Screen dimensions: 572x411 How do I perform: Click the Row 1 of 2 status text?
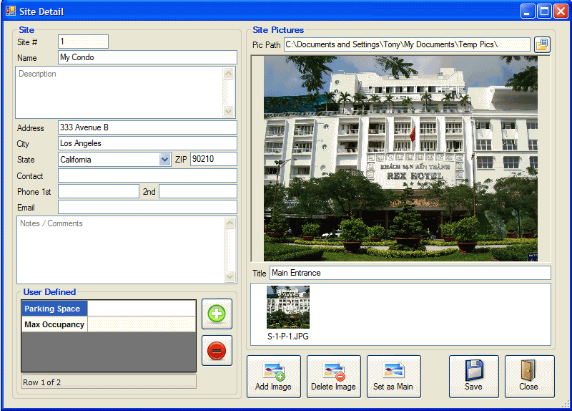[42, 382]
